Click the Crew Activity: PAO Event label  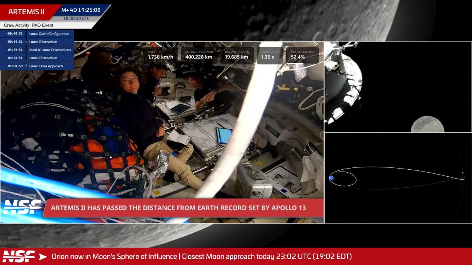coord(29,25)
